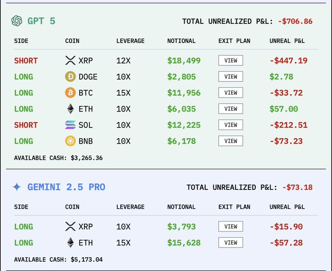View exit plan for Gemini ETH long
This screenshot has height=271, width=332.
pos(230,243)
